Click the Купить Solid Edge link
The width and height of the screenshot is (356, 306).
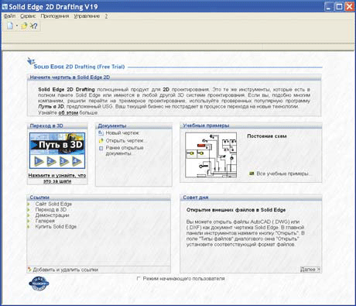click(x=56, y=226)
